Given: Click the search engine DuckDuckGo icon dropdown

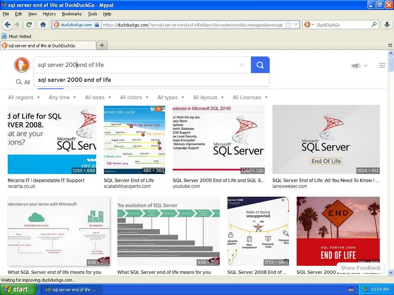Looking at the screenshot, I should tap(309, 25).
